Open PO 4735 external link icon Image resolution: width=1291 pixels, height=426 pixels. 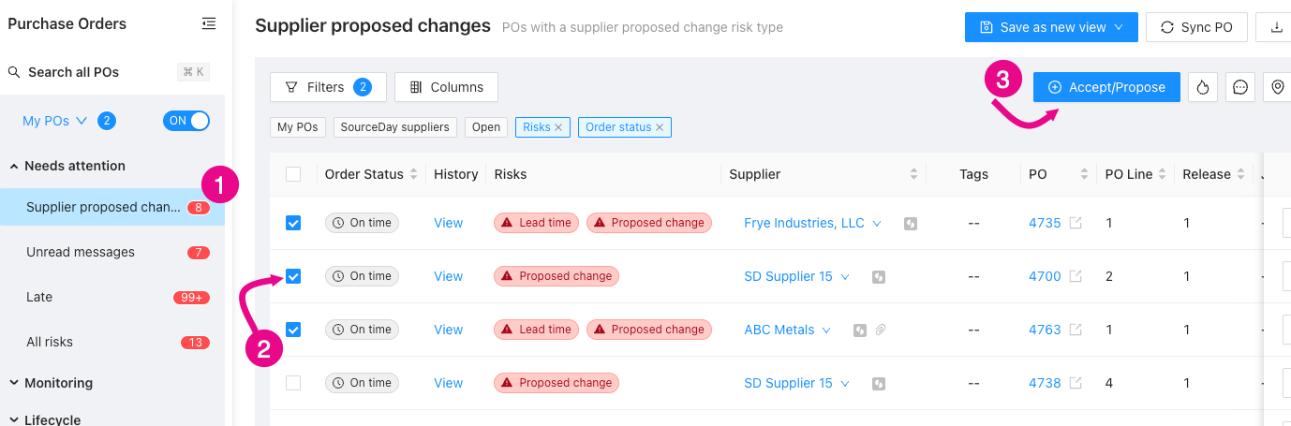click(x=1076, y=223)
